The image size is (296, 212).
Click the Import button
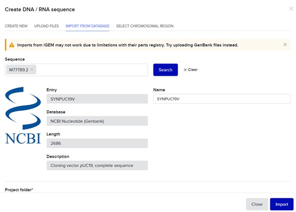point(281,204)
